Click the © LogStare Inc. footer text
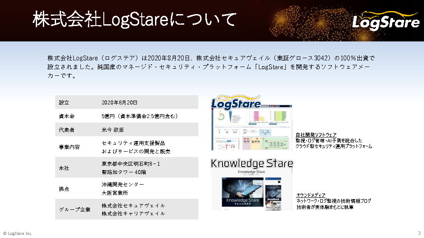 click(18, 233)
